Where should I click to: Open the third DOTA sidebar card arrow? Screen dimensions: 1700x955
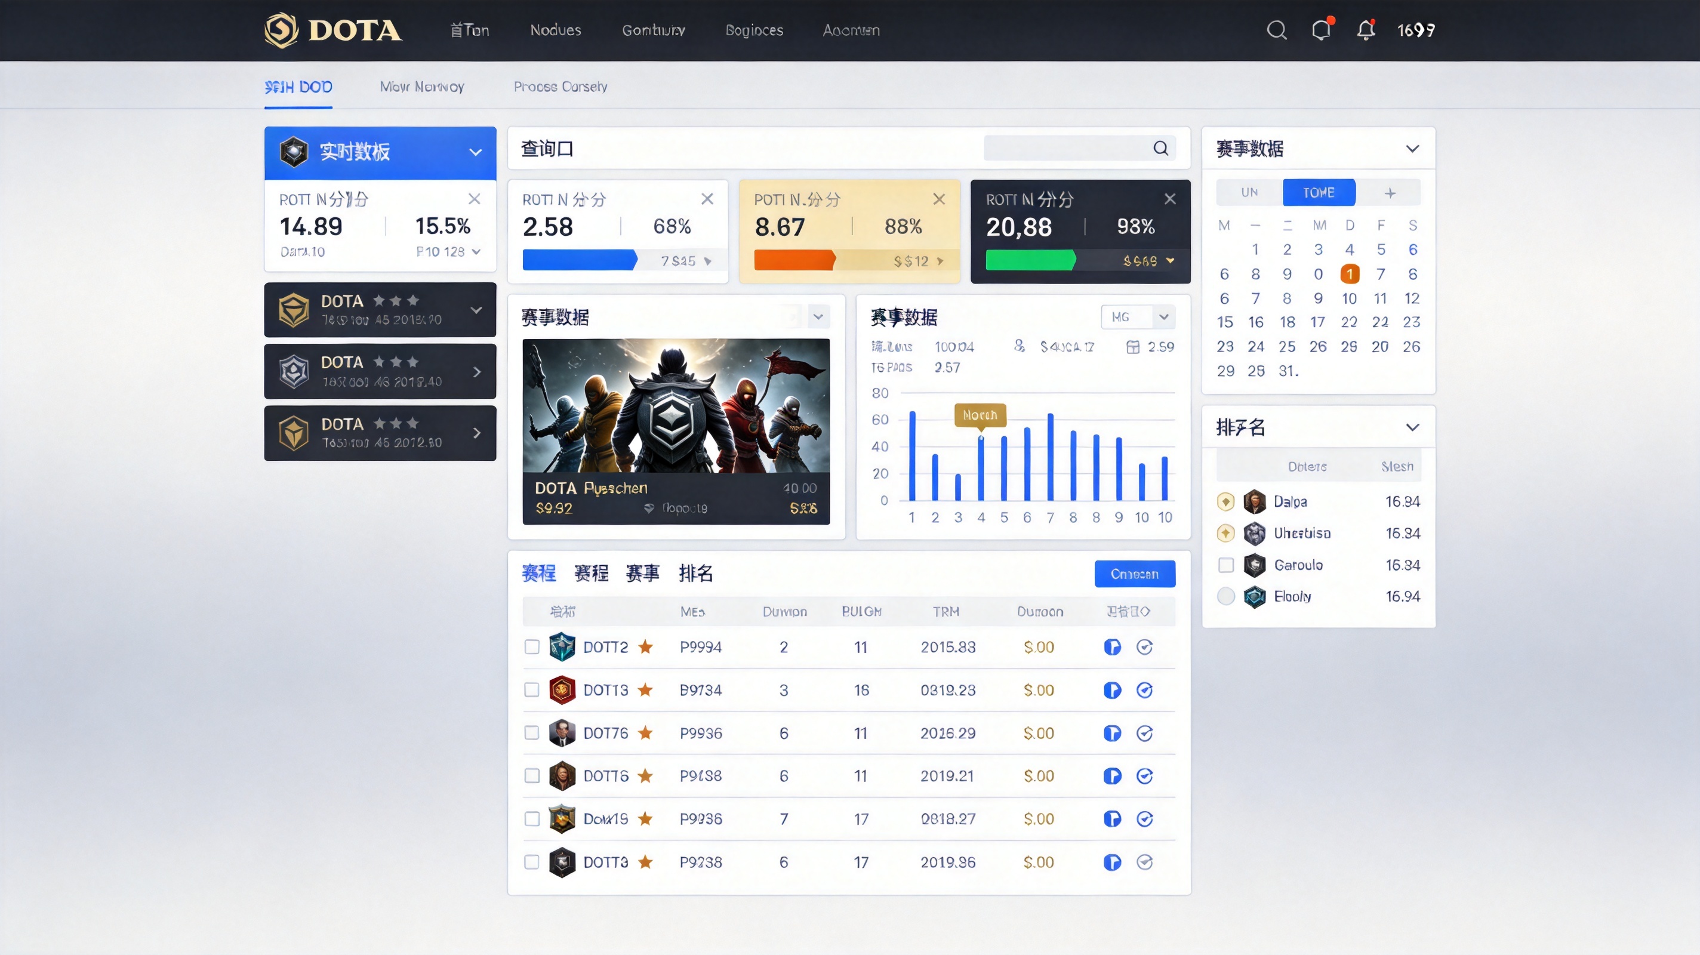tap(477, 433)
